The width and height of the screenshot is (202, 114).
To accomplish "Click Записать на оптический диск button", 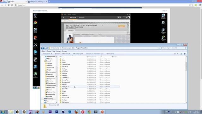I will [95, 54].
